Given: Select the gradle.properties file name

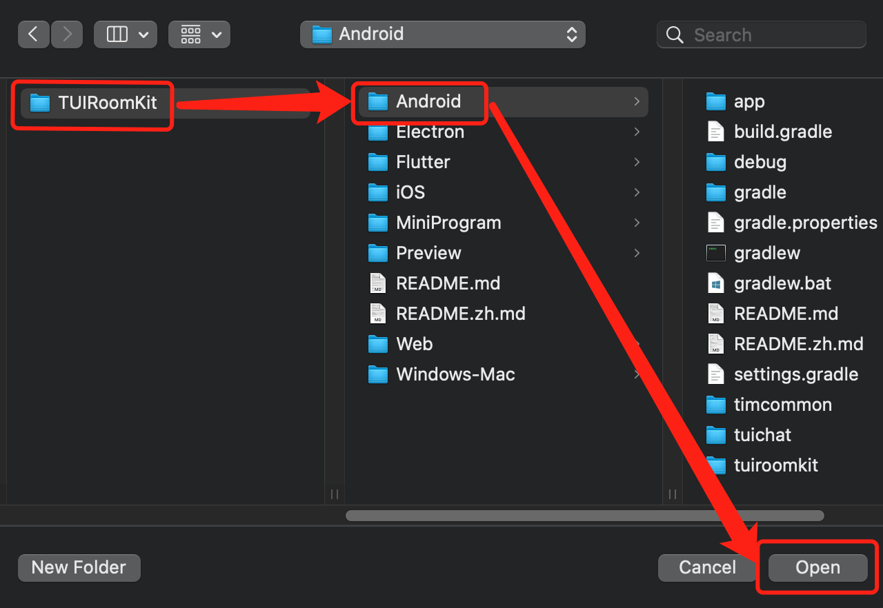Looking at the screenshot, I should coord(806,223).
